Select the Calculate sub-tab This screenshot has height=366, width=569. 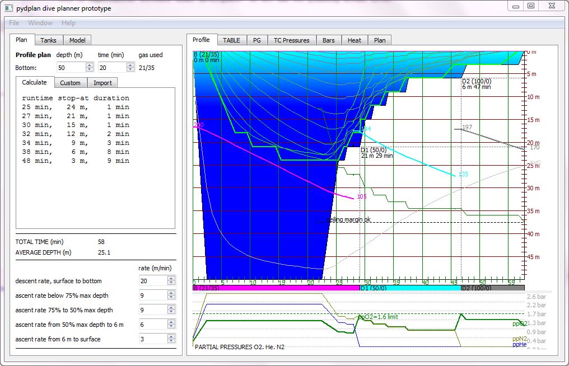pos(35,82)
